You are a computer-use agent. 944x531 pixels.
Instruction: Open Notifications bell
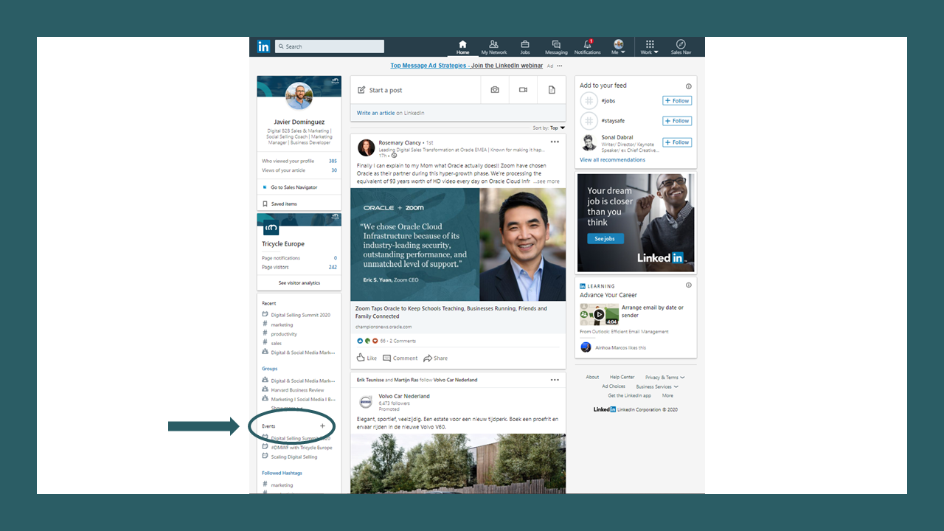click(x=588, y=47)
